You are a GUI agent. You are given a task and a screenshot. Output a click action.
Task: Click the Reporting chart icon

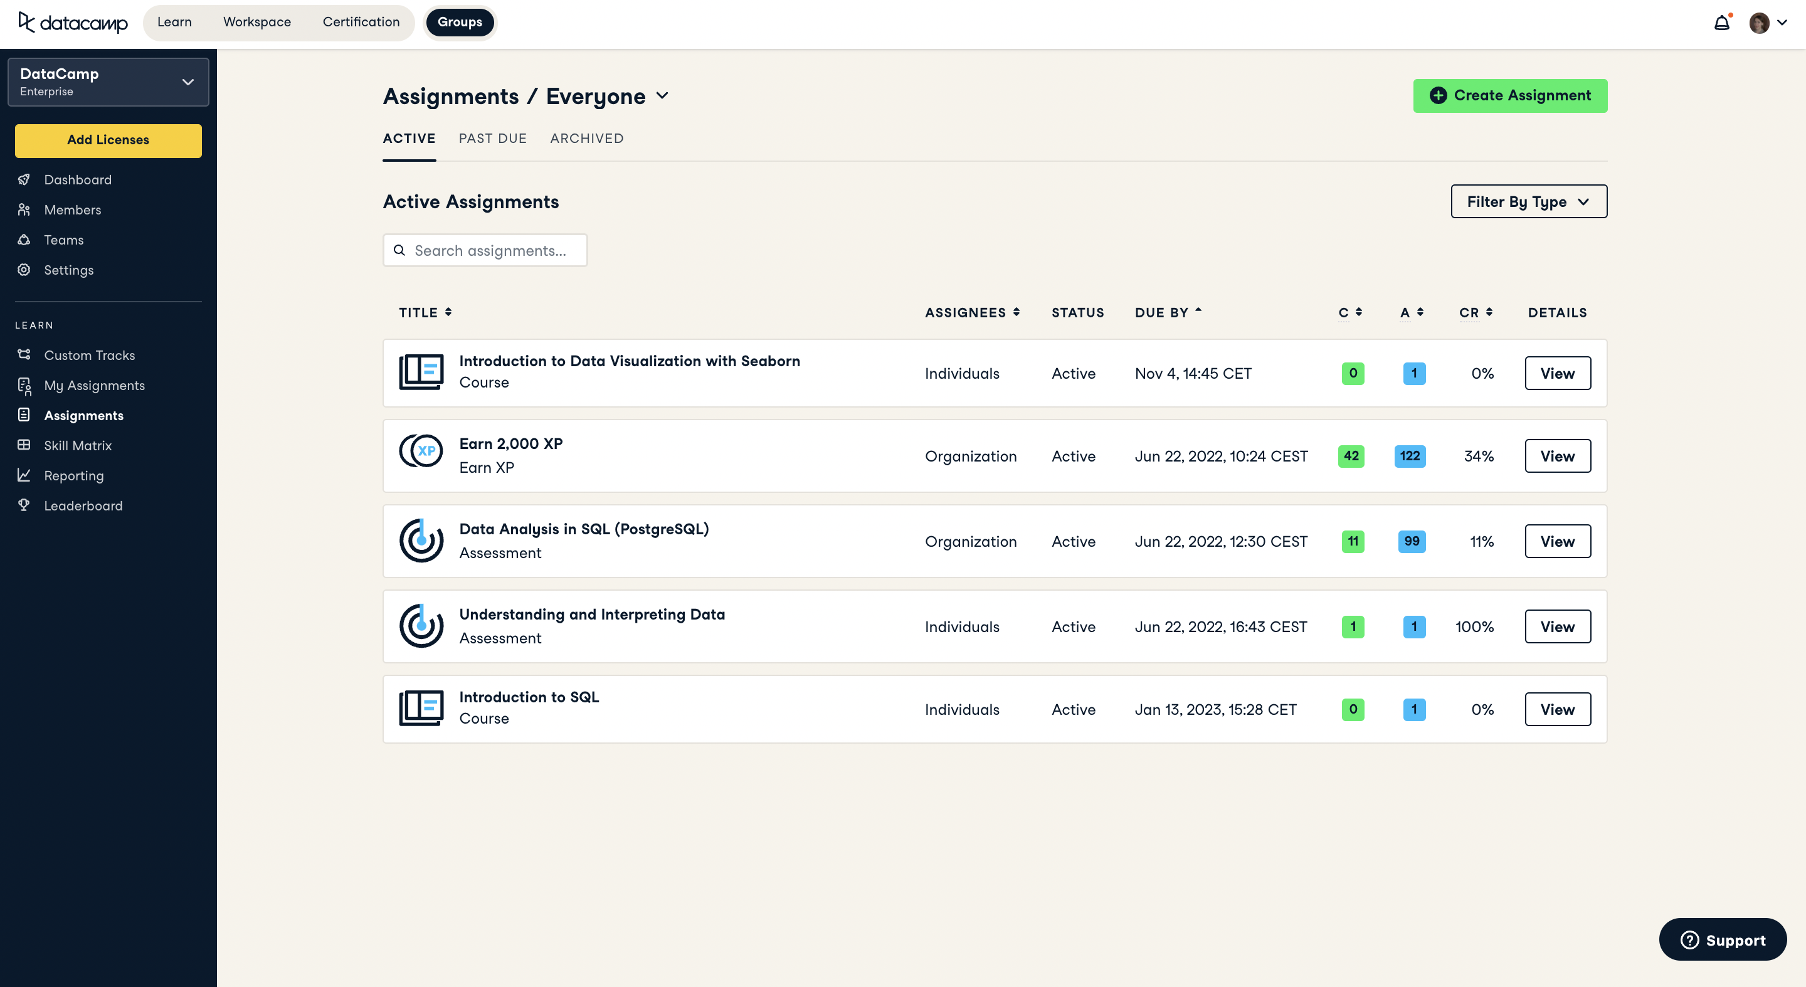(x=24, y=475)
